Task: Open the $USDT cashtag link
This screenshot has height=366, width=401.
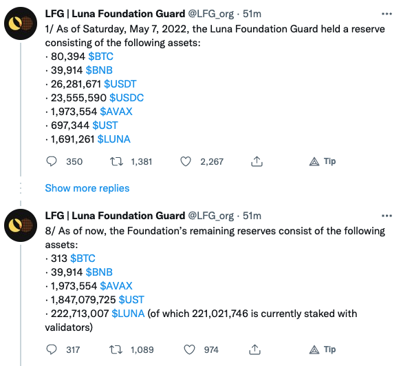Action: pyautogui.click(x=120, y=84)
